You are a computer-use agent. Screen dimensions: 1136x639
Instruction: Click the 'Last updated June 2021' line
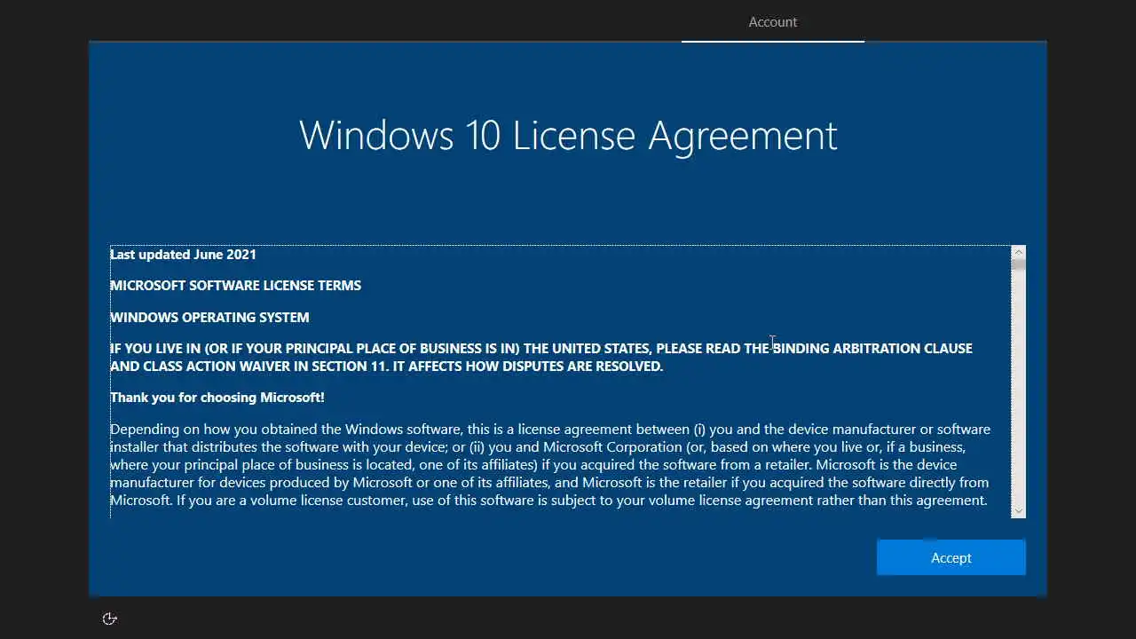pos(183,254)
